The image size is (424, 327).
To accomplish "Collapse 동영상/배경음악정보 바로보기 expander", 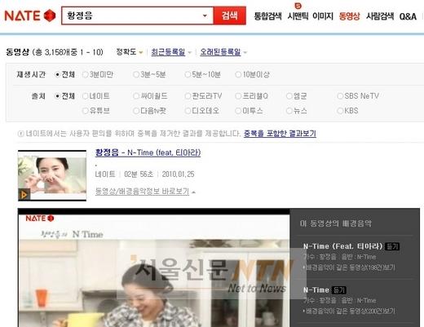I will [x=193, y=192].
